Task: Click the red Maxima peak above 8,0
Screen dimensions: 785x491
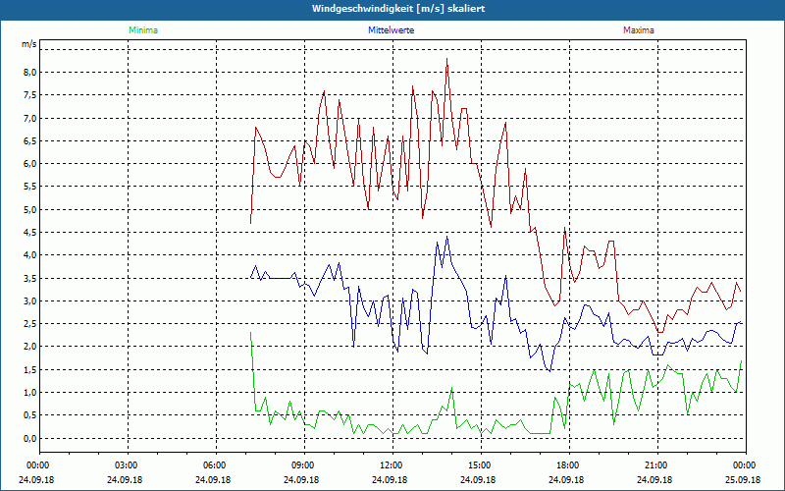Action: [446, 59]
